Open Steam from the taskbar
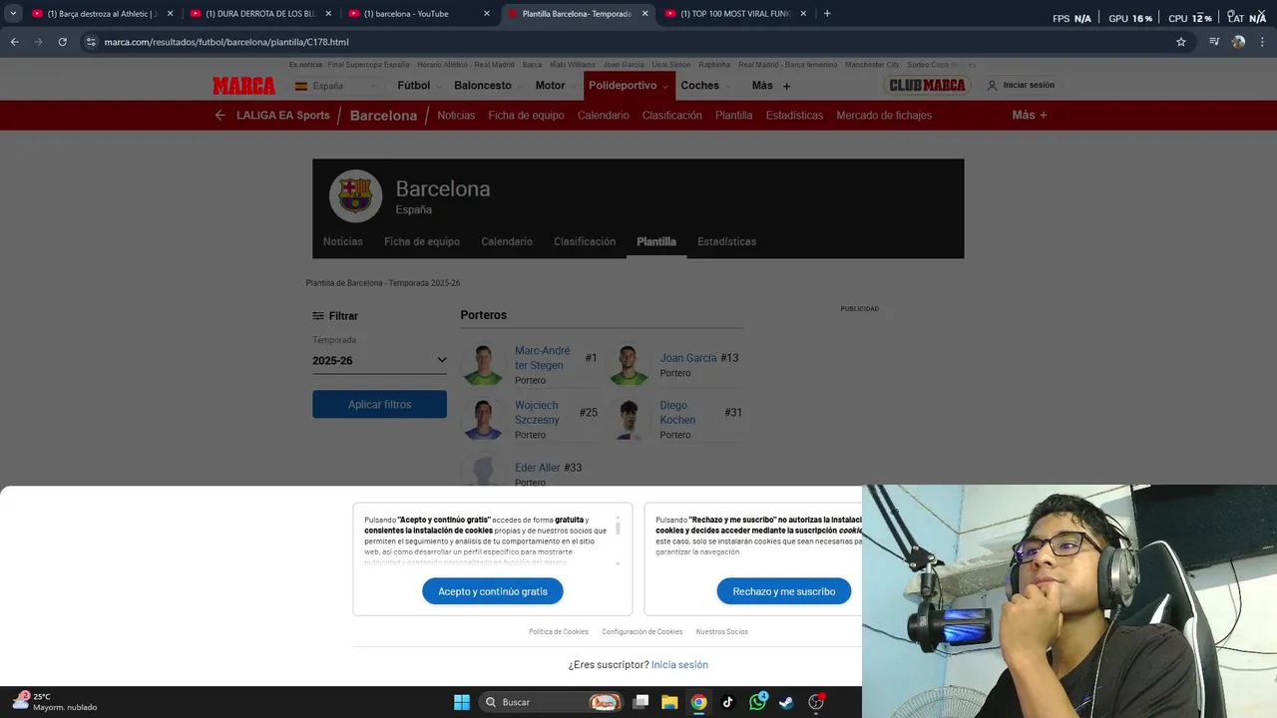 [x=787, y=702]
